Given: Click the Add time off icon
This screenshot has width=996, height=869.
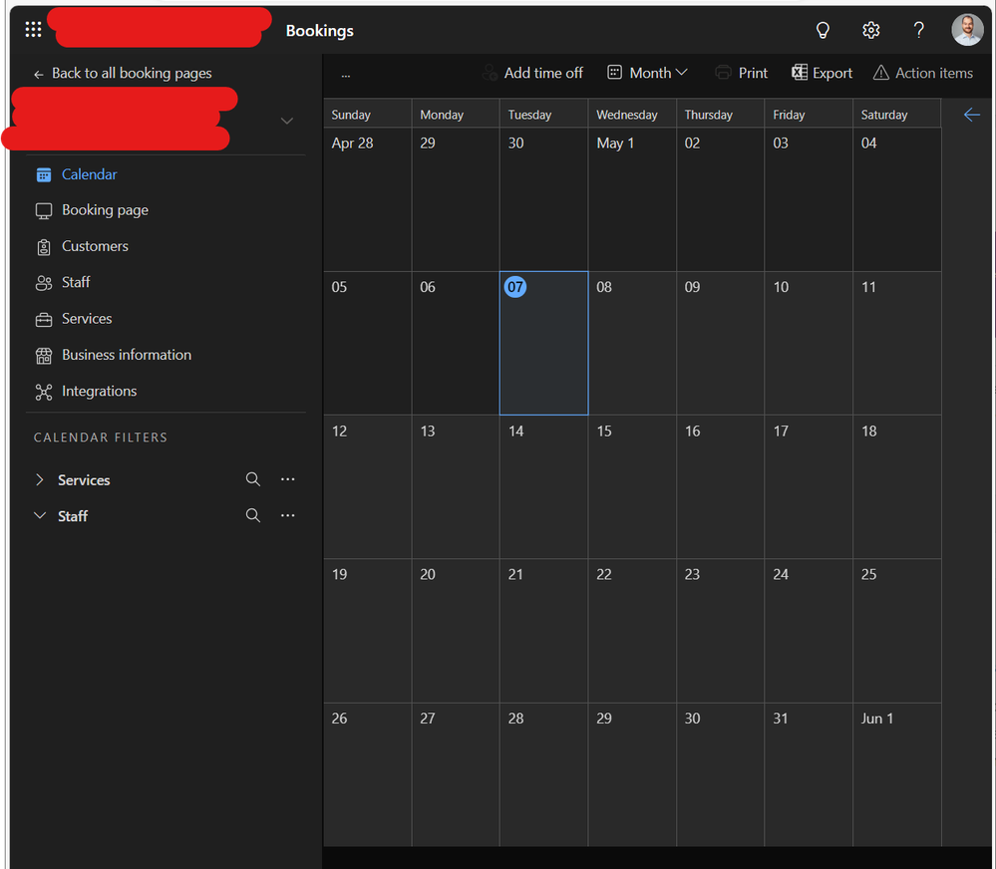Looking at the screenshot, I should click(490, 73).
